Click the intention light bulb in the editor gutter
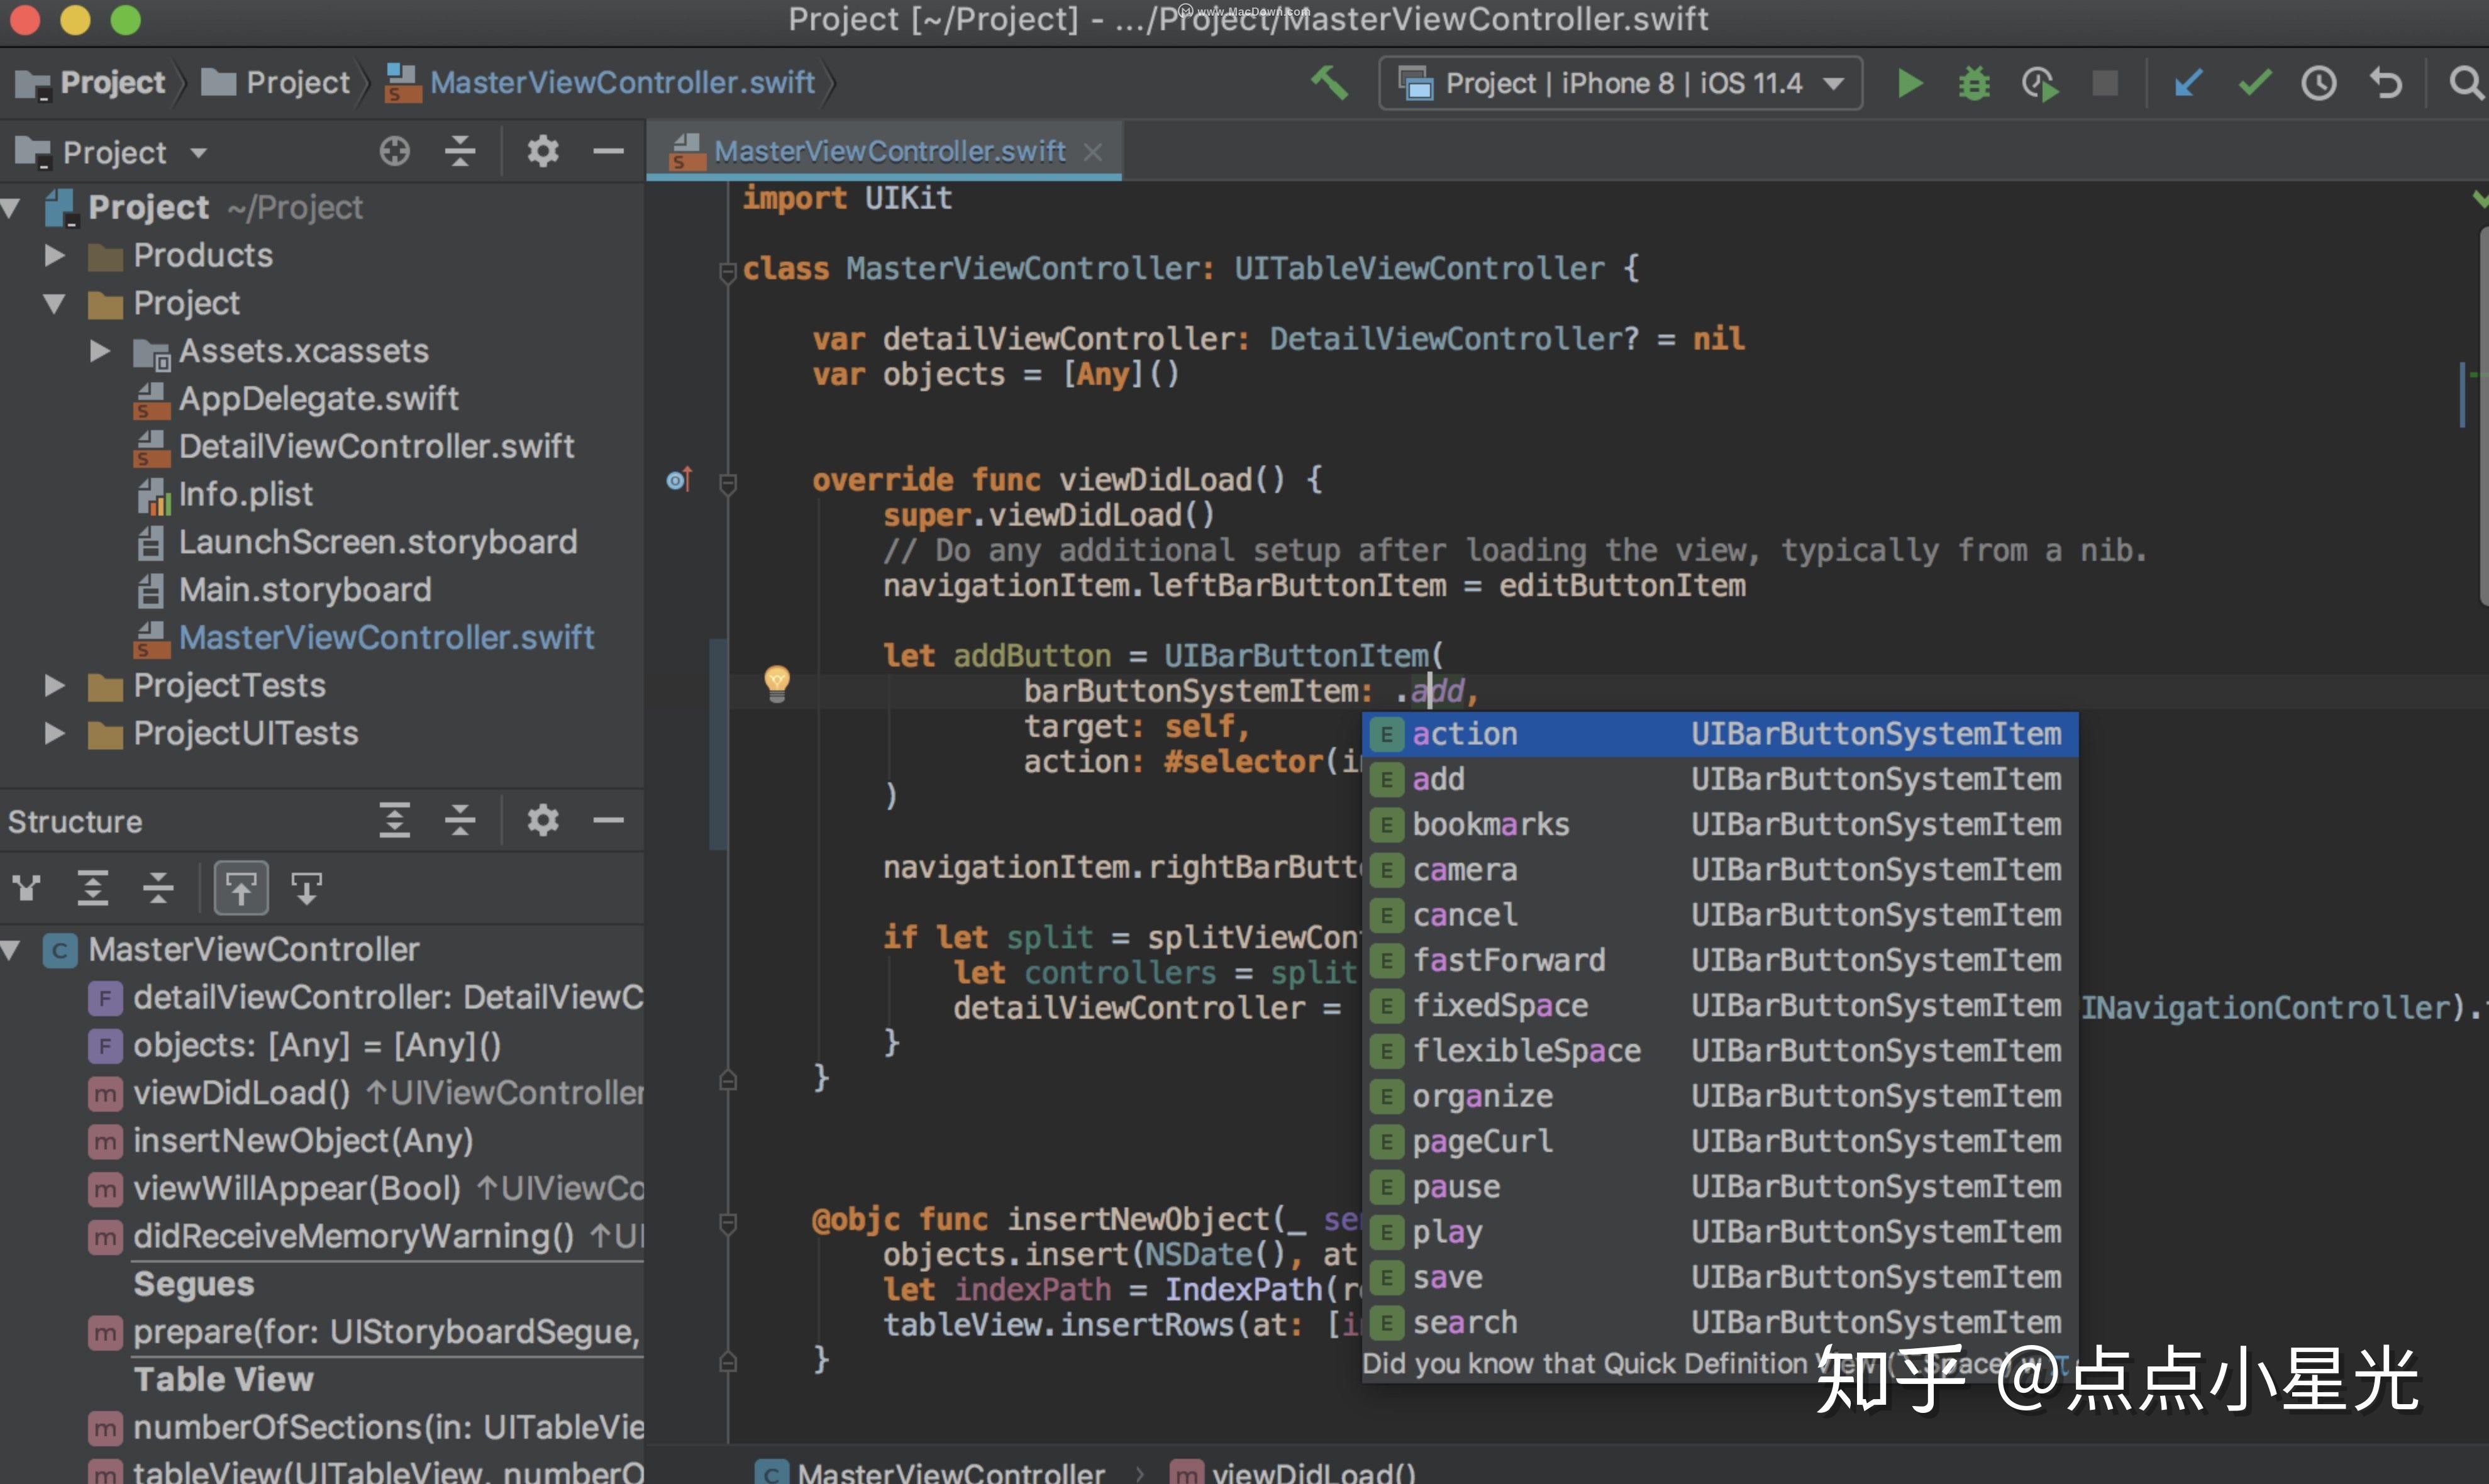The width and height of the screenshot is (2489, 1484). tap(778, 684)
